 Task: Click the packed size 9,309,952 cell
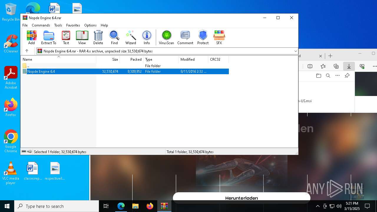pyautogui.click(x=135, y=72)
